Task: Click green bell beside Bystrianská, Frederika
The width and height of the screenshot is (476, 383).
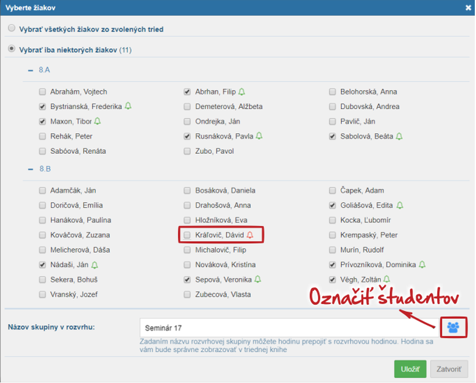Action: coord(128,107)
